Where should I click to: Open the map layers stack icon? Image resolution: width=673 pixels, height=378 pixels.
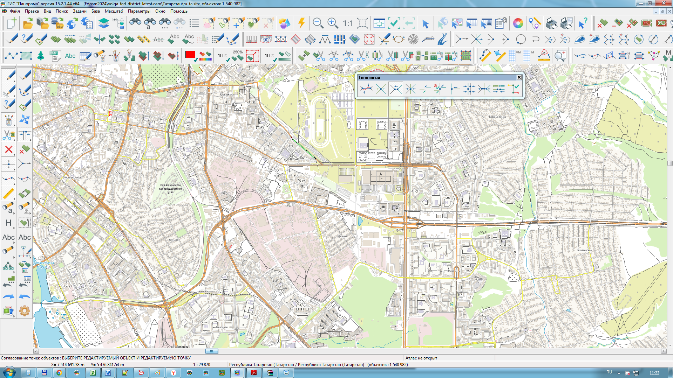point(103,23)
